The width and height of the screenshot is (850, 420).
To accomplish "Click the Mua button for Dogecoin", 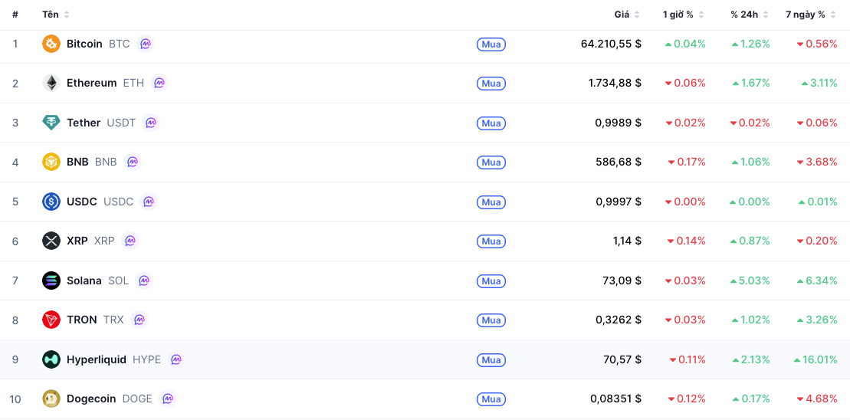I will point(491,399).
